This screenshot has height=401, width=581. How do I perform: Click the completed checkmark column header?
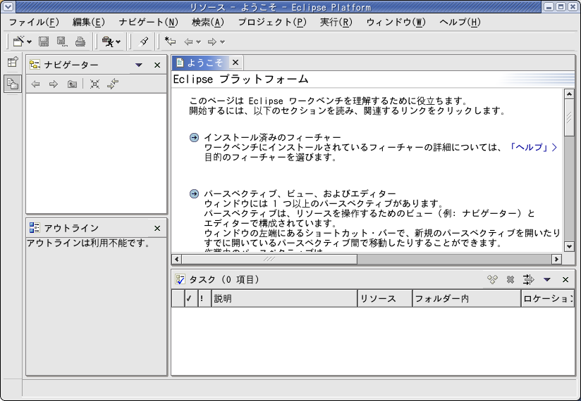(x=190, y=298)
